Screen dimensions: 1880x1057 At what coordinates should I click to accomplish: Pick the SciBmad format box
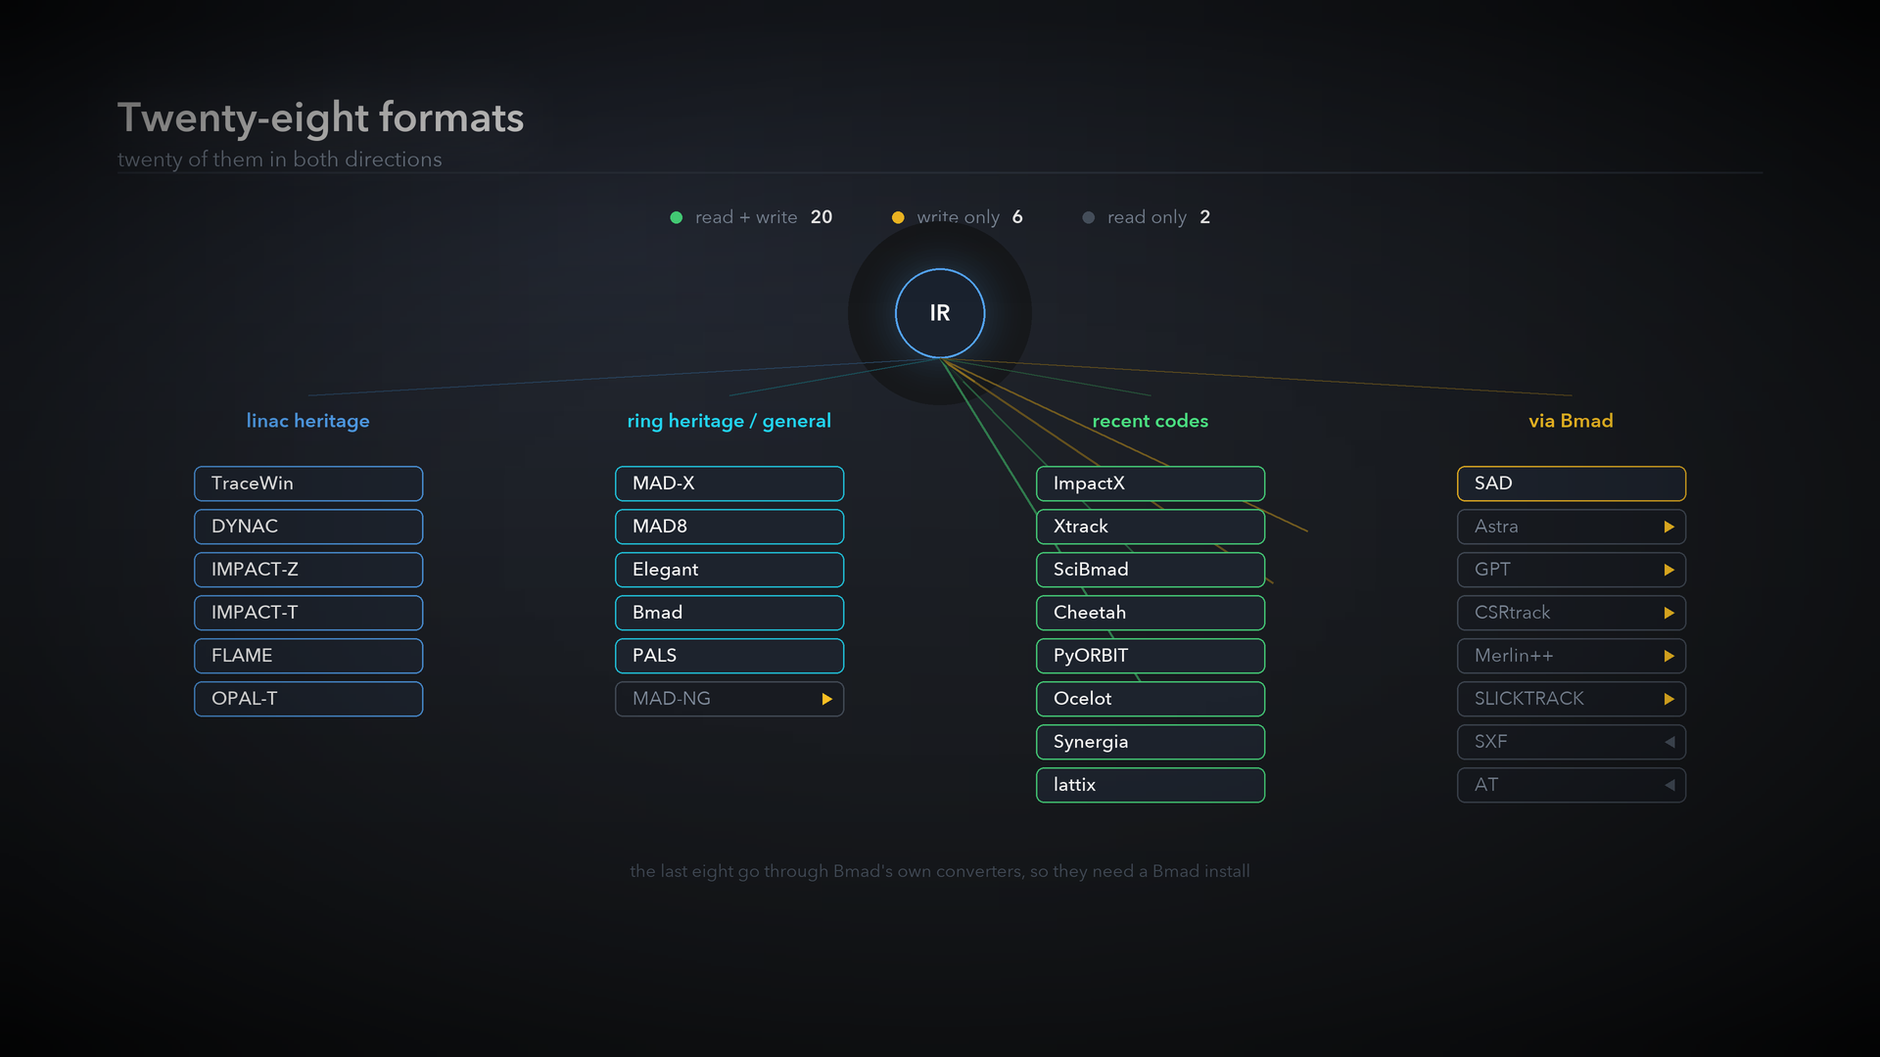click(1151, 570)
